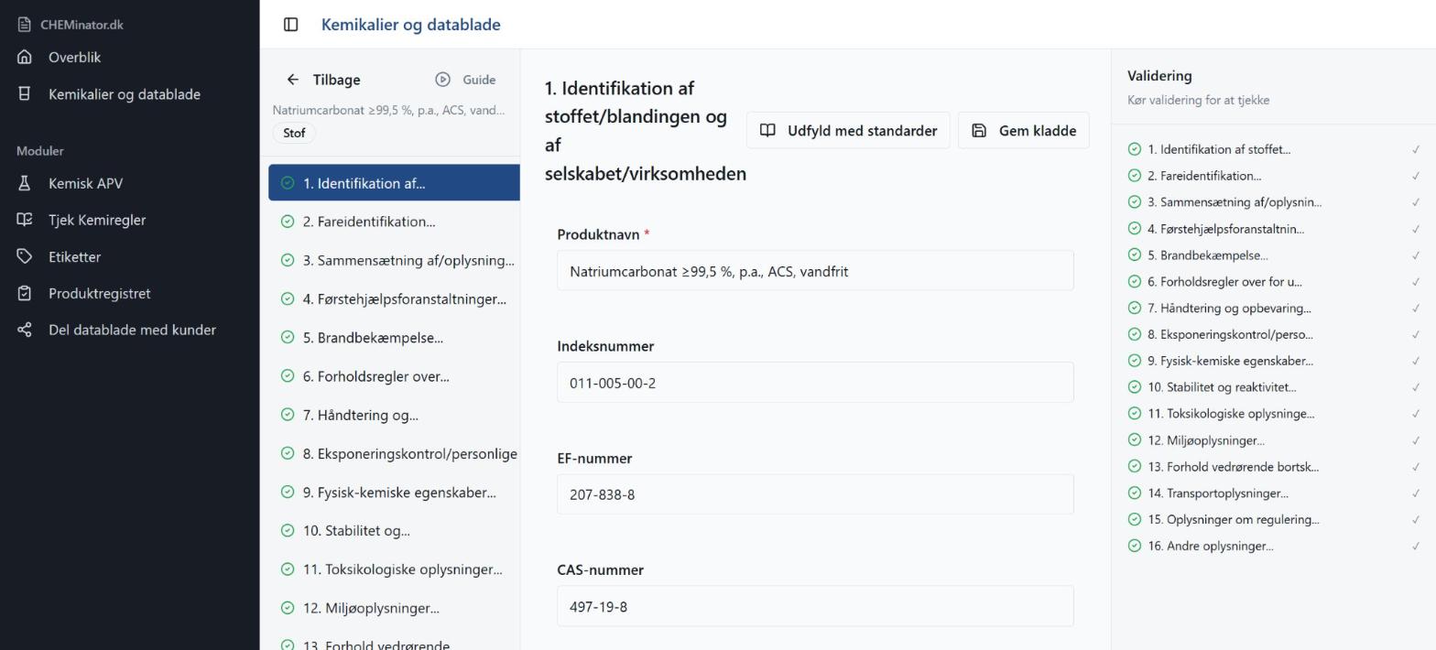This screenshot has width=1436, height=650.
Task: Select section 6. Forholdsregler over
Action: pyautogui.click(x=394, y=376)
